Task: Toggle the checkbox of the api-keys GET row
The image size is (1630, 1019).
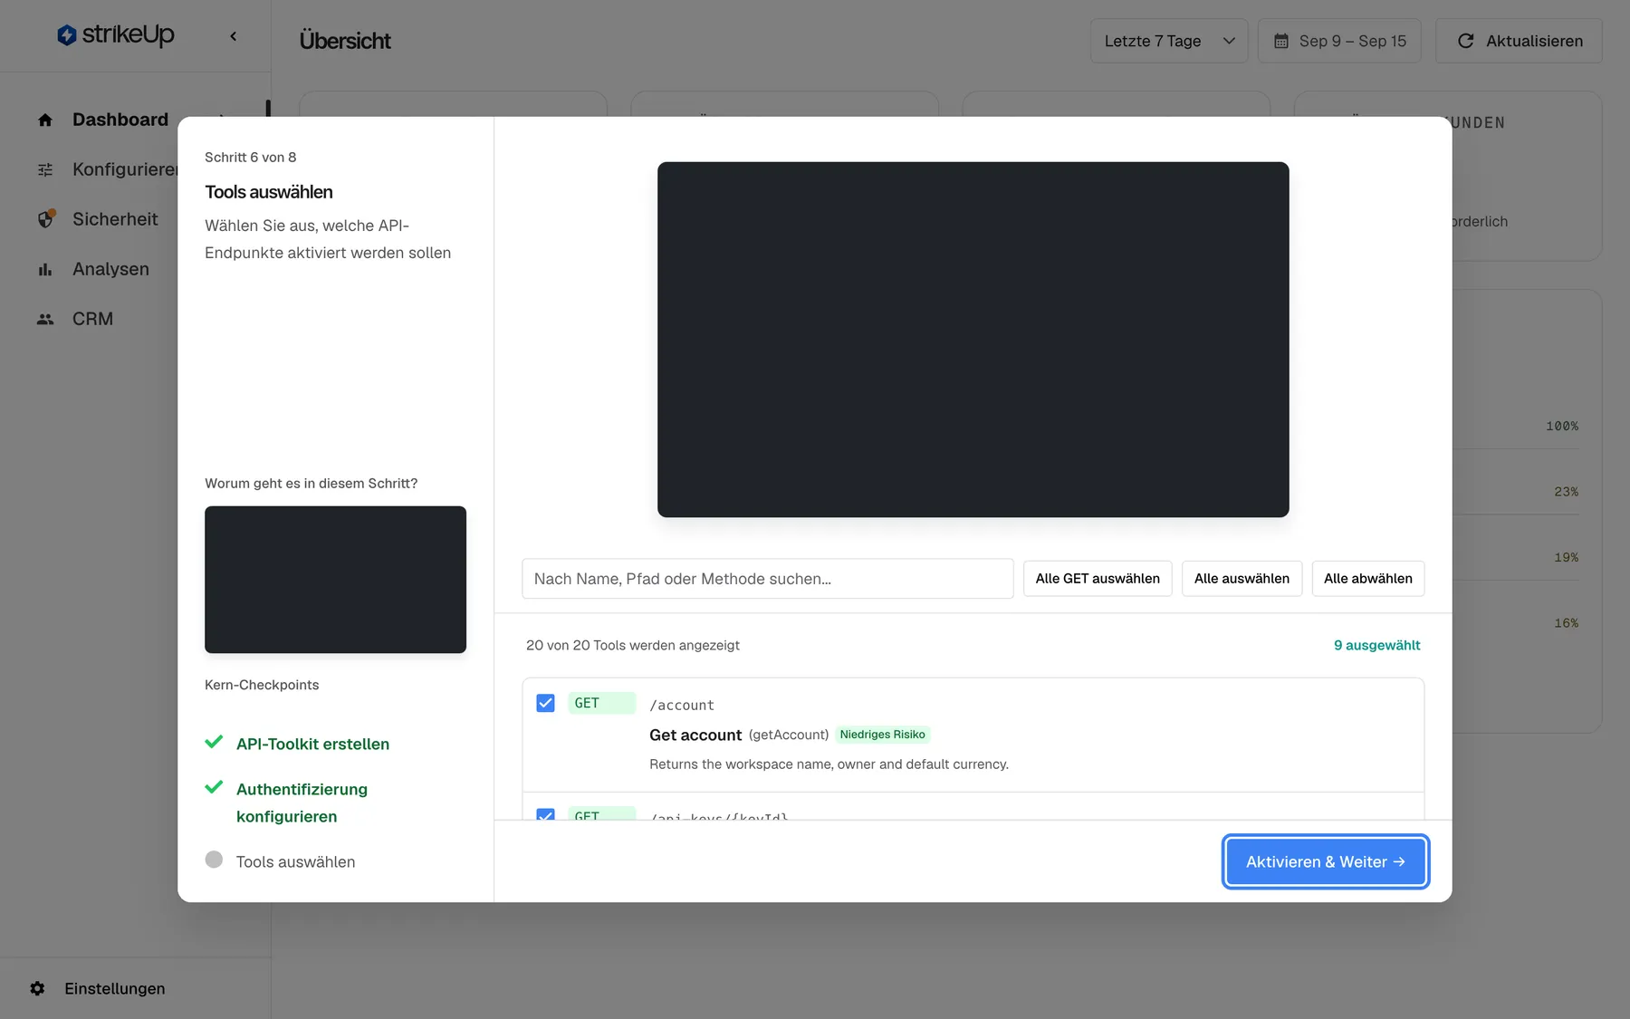Action: (x=545, y=813)
